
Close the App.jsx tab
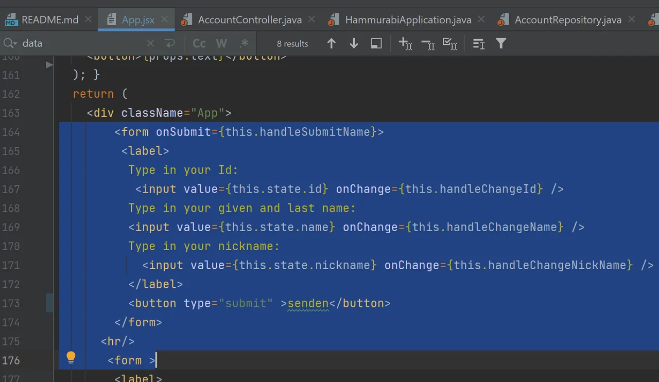164,20
